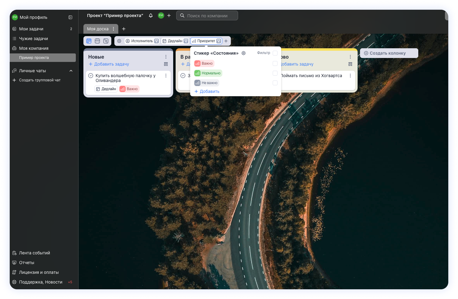Check the Не важно filter checkbox
This screenshot has height=299, width=458.
point(275,83)
